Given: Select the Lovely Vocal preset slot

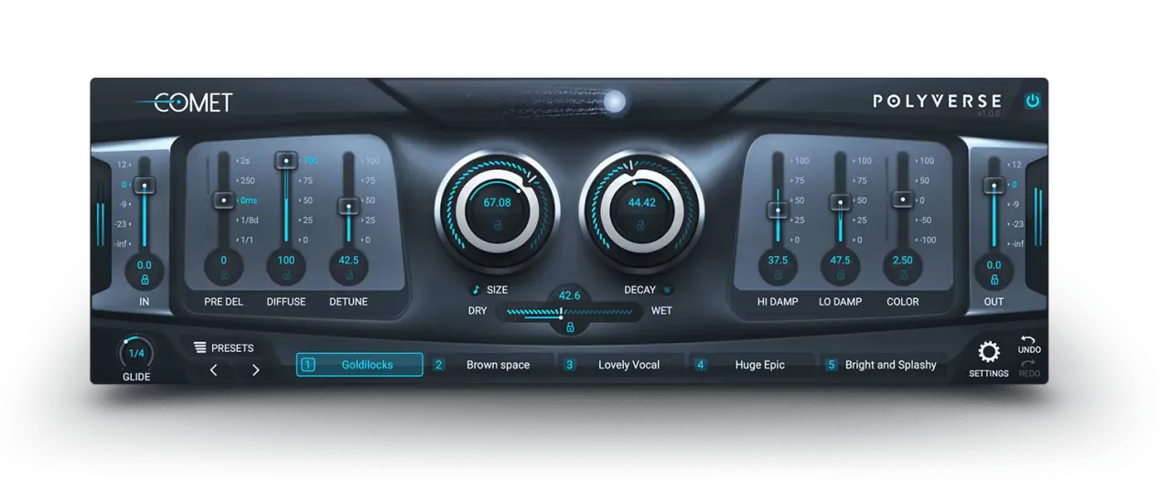Looking at the screenshot, I should tap(623, 365).
